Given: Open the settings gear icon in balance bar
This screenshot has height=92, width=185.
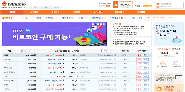Looking at the screenshot, I should [140, 18].
